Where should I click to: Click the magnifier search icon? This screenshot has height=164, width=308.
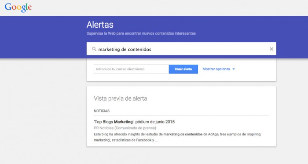94,49
